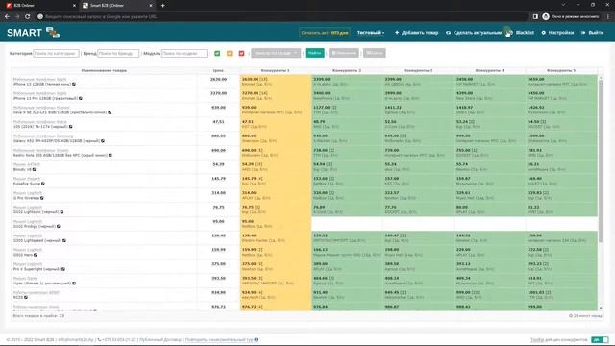615x346 pixels.
Task: Click Цена value 47.51 for 105 (2019)
Action: click(x=218, y=122)
